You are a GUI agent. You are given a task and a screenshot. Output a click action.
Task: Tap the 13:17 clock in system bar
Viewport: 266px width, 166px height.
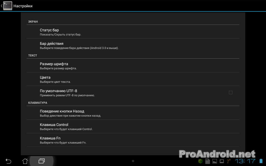[x=245, y=161]
